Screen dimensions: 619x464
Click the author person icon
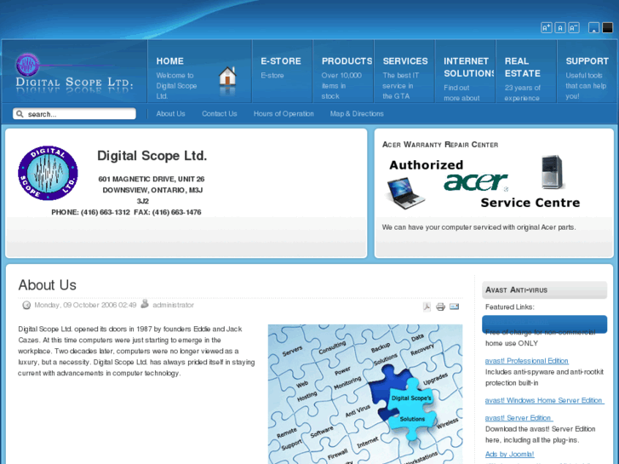click(145, 304)
